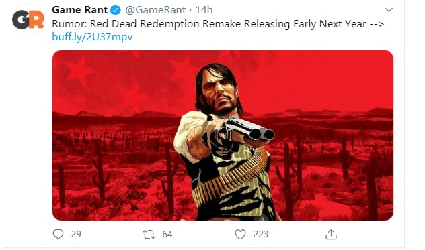Retweet using the arrows icon
The height and width of the screenshot is (250, 425).
point(149,234)
